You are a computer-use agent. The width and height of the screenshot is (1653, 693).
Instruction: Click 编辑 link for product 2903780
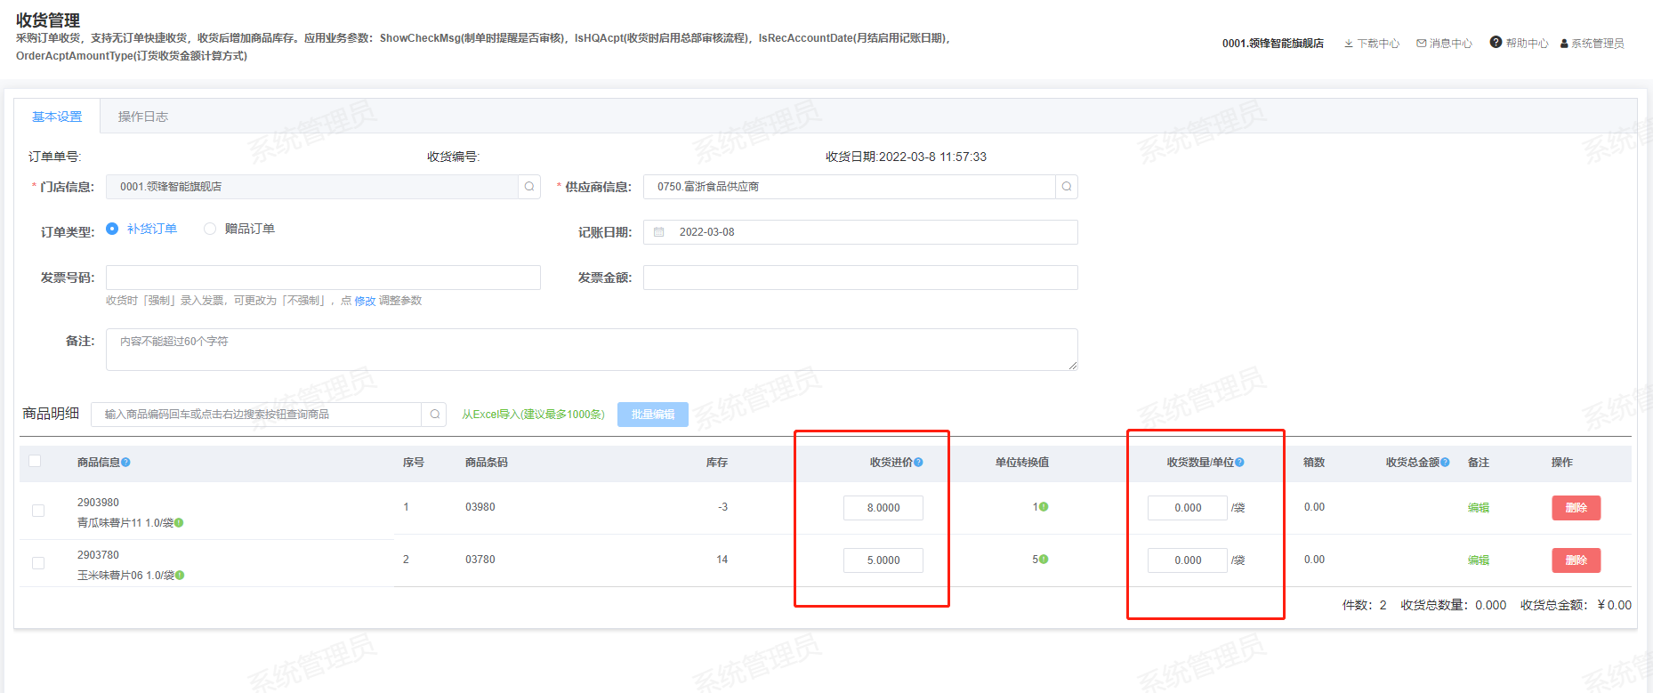[x=1479, y=560]
